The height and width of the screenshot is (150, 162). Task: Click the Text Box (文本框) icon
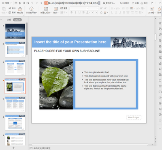152,9
